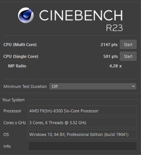Start the CPU Single Core test

pos(128,56)
